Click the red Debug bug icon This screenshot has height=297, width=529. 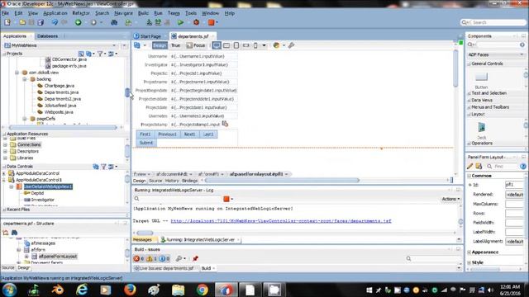point(196,22)
